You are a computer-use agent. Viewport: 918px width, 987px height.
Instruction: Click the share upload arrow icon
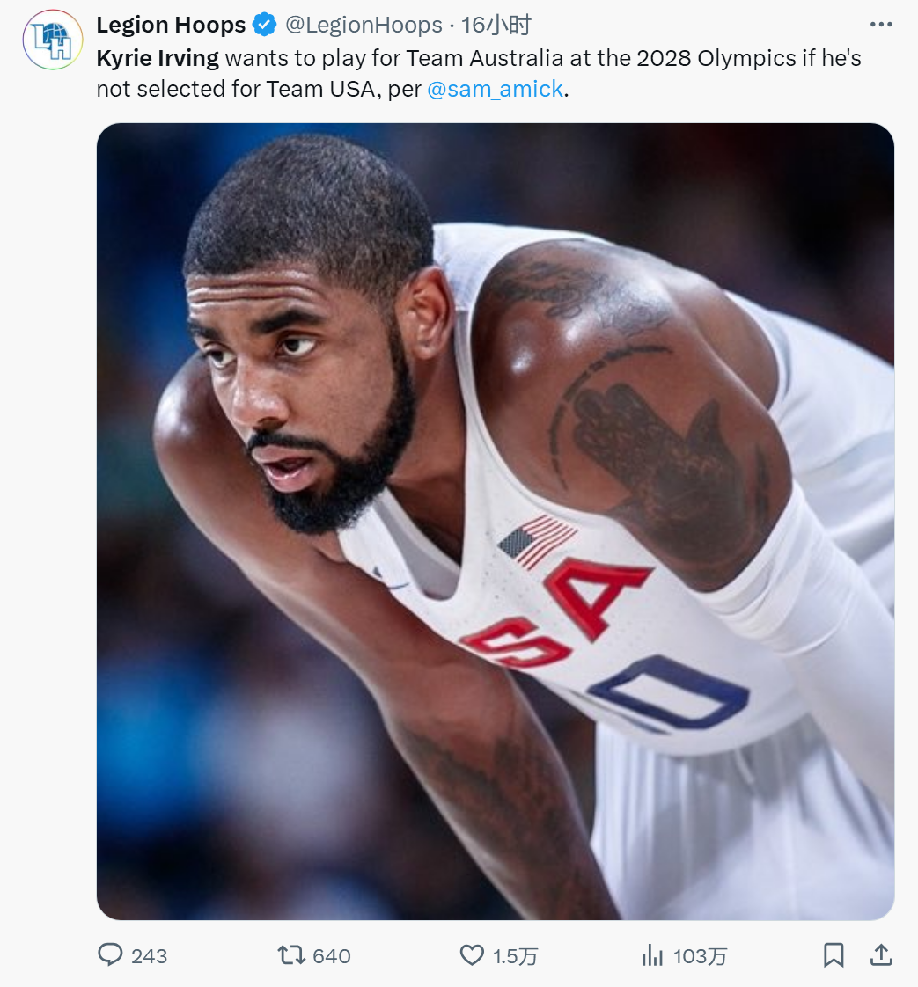click(x=881, y=955)
